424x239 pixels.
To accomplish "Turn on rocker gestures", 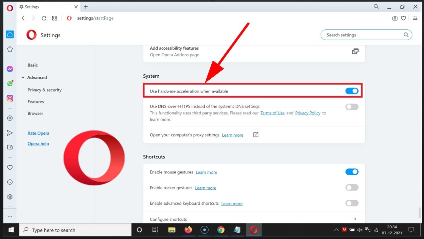I will [352, 188].
